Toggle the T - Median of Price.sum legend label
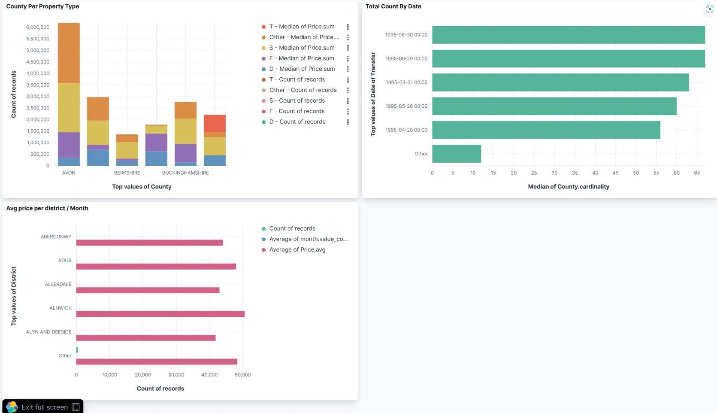This screenshot has height=413, width=717. tap(302, 27)
